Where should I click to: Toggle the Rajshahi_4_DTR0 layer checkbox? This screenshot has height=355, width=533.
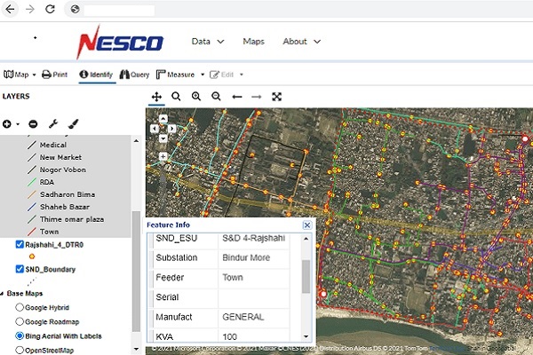[x=20, y=245]
